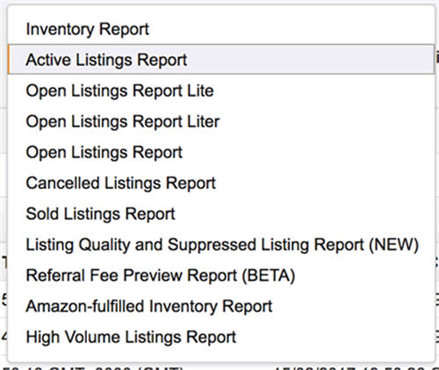Pick the Sold Listings Report entry
Screen dimensions: 439x370
coord(221,214)
